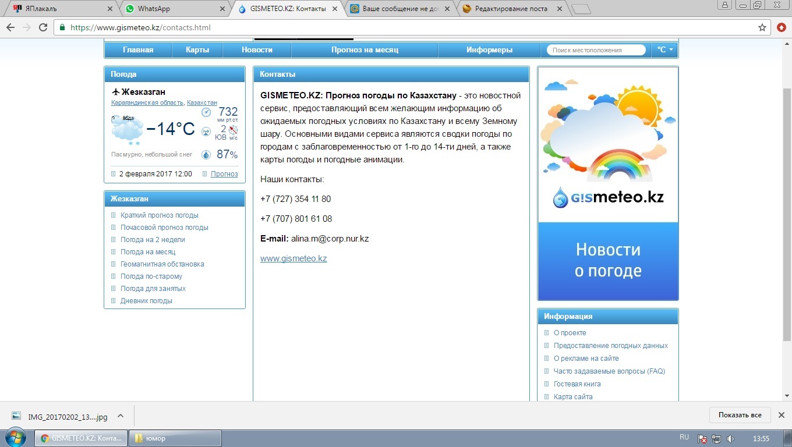Open юмор folder in taskbar
The image size is (792, 447).
(175, 438)
